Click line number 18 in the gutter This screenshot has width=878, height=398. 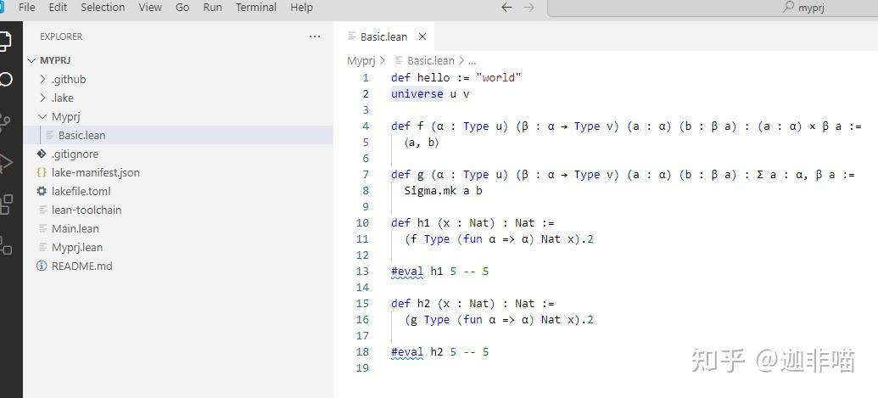[362, 352]
